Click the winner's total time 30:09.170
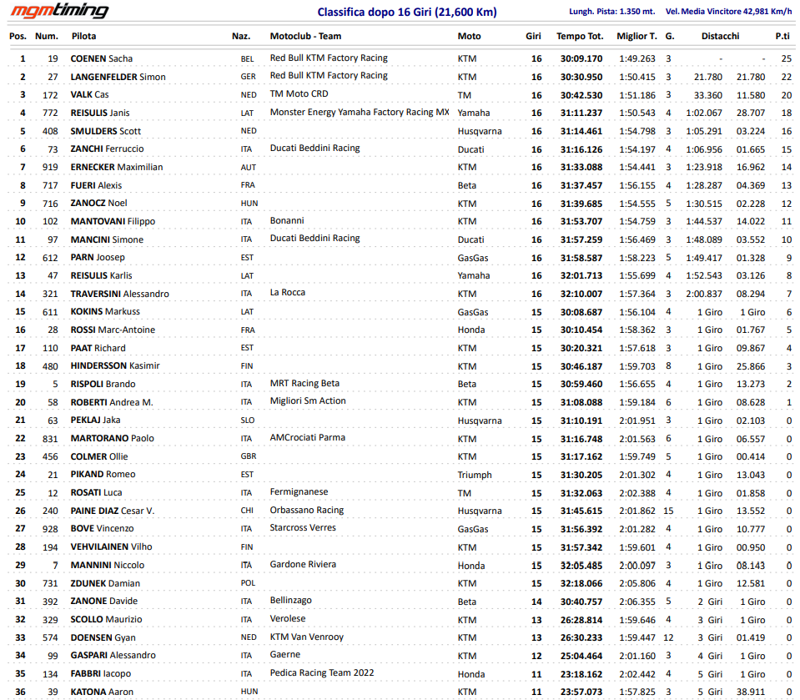The width and height of the screenshot is (800, 700). tap(581, 58)
